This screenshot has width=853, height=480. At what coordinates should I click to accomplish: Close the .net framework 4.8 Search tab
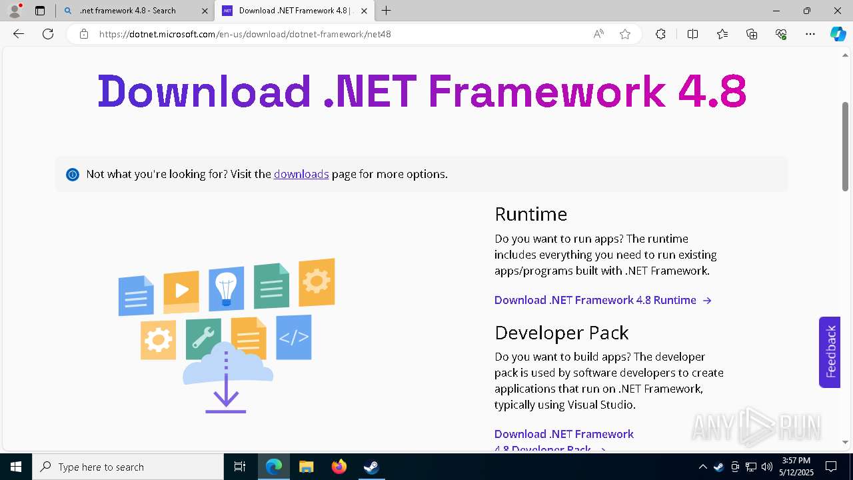(x=205, y=11)
